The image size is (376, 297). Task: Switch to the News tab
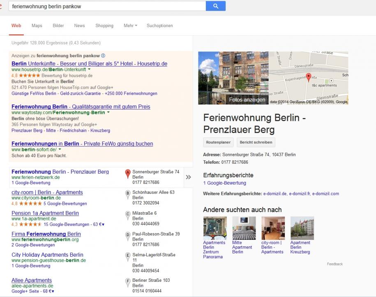(79, 26)
